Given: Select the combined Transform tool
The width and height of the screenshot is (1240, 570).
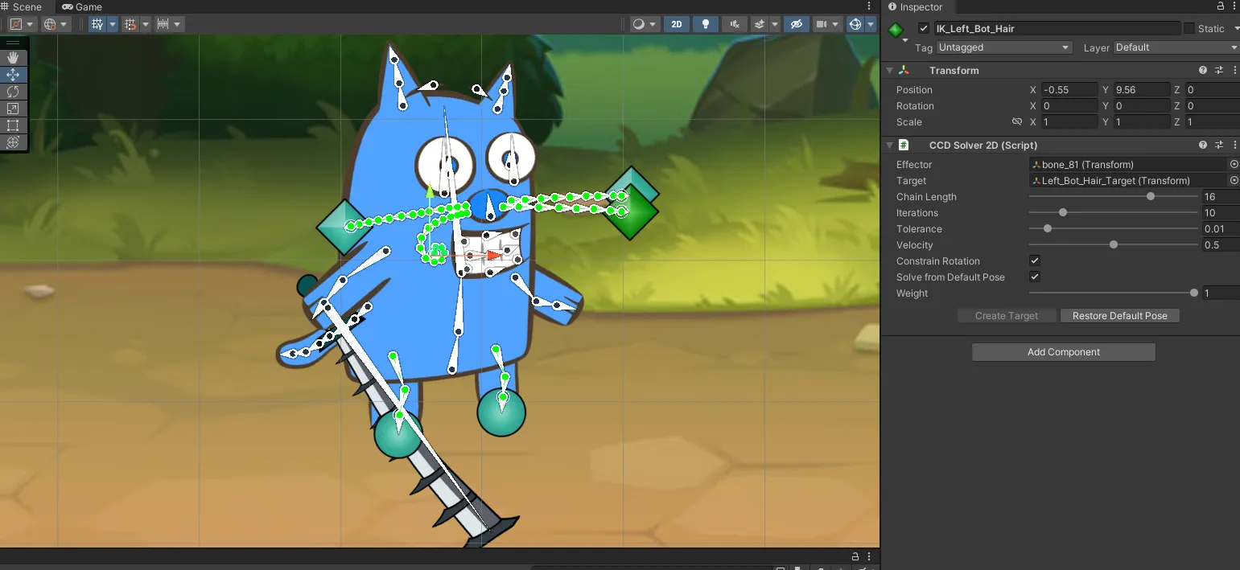Looking at the screenshot, I should [13, 142].
